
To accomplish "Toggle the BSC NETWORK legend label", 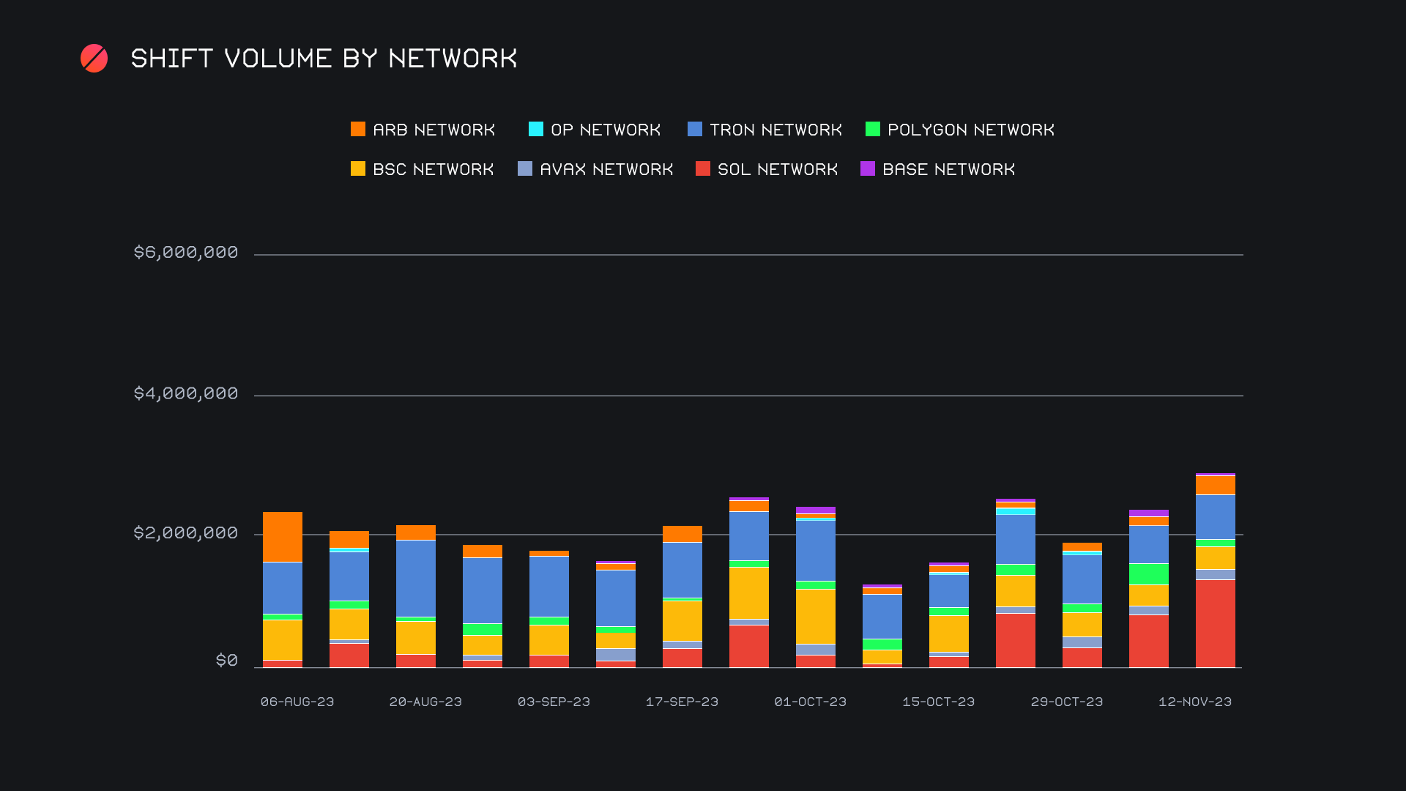I will 433,169.
